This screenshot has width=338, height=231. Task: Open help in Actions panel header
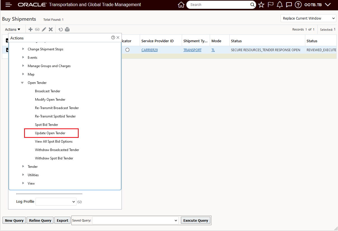click(x=113, y=37)
